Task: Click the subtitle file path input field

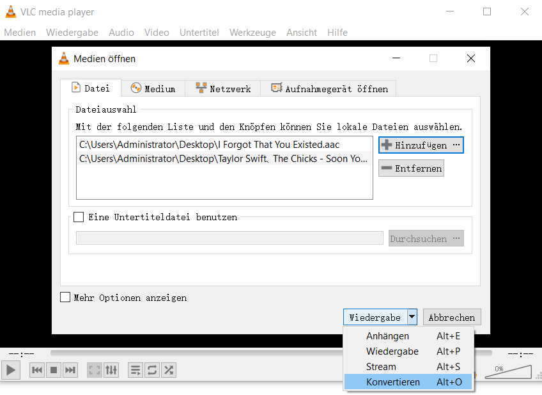Action: coord(229,238)
